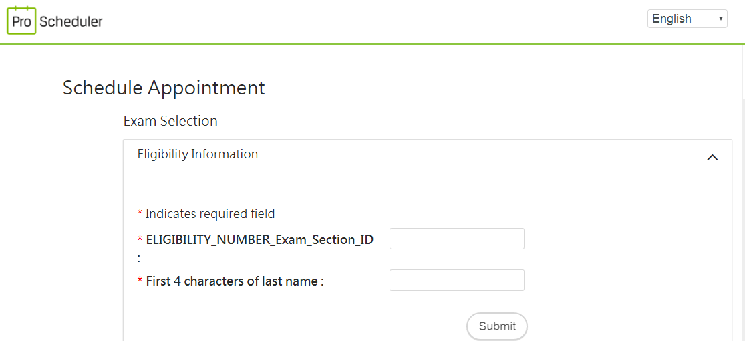Collapse the Eligibility Information panel using the chevron
The height and width of the screenshot is (341, 745).
pyautogui.click(x=712, y=157)
